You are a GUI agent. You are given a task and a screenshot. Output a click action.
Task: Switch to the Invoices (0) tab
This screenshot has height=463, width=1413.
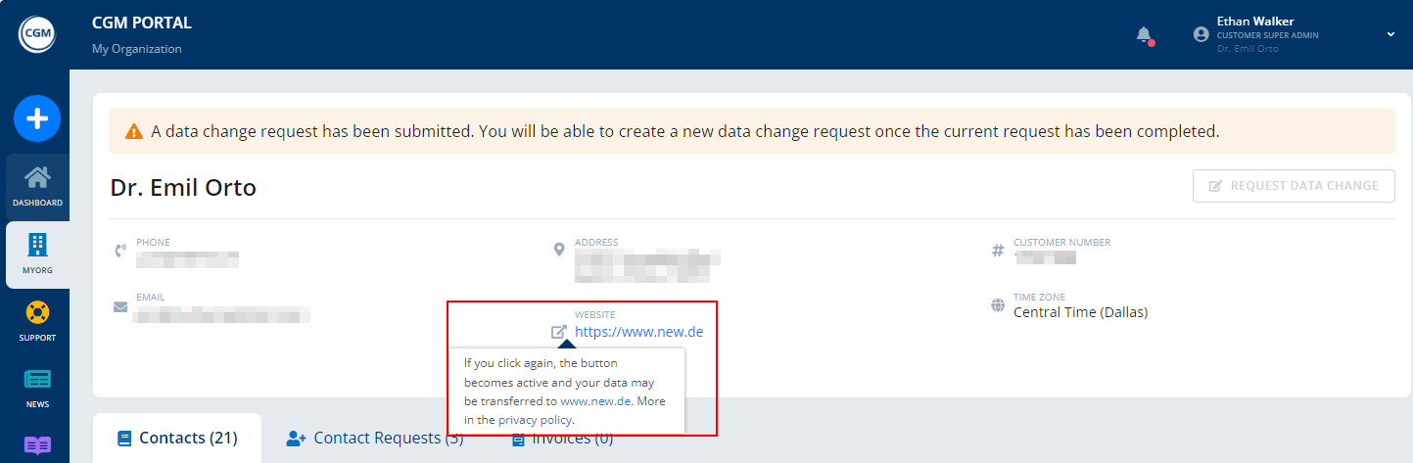click(563, 438)
